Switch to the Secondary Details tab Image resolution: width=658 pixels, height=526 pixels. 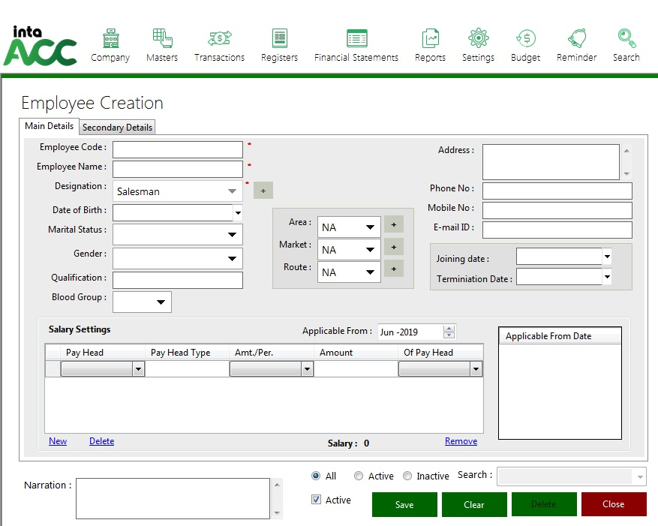117,128
